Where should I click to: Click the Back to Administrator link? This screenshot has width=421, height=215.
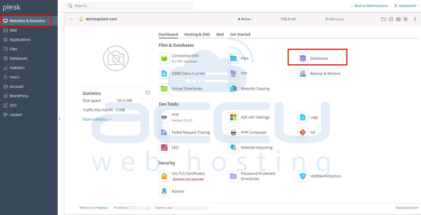371,6
